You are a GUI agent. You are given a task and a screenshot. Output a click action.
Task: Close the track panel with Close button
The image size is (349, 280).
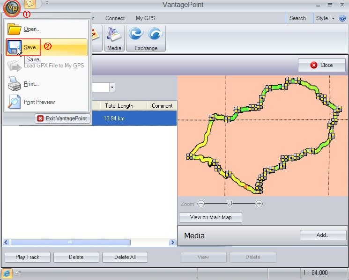point(322,65)
